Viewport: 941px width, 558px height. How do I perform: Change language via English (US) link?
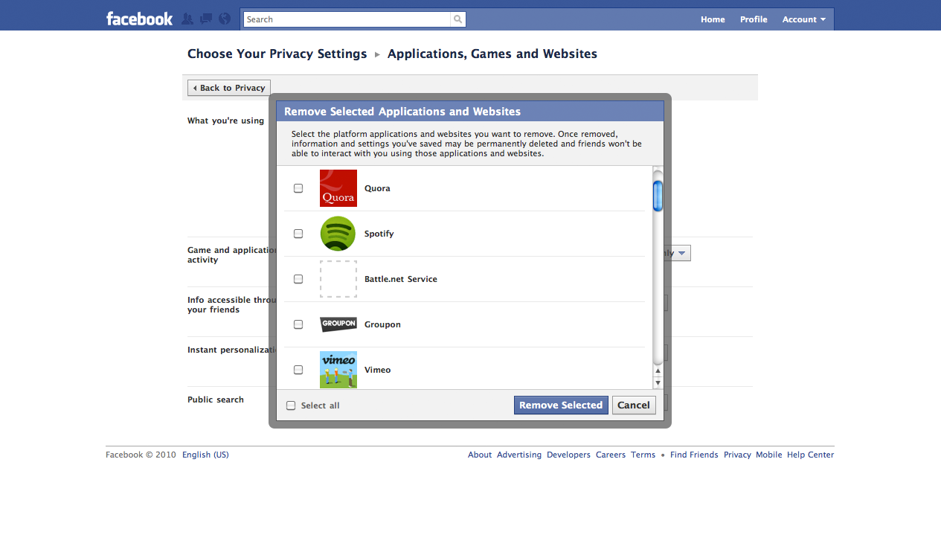(205, 455)
